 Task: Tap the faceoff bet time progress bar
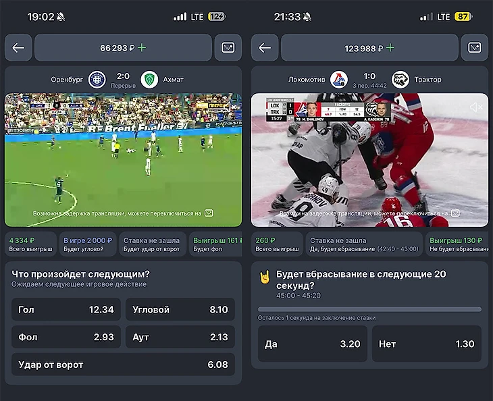coord(369,309)
